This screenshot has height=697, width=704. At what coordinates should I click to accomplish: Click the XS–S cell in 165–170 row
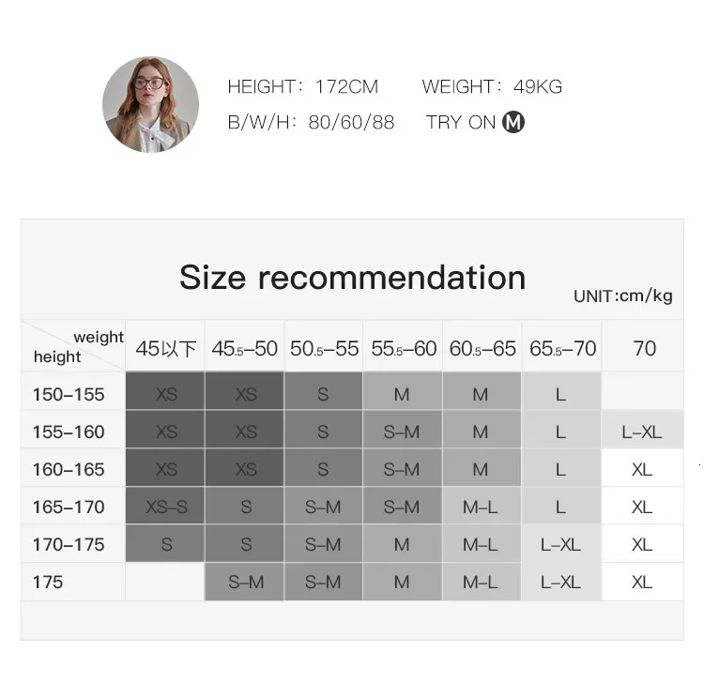[x=165, y=507]
